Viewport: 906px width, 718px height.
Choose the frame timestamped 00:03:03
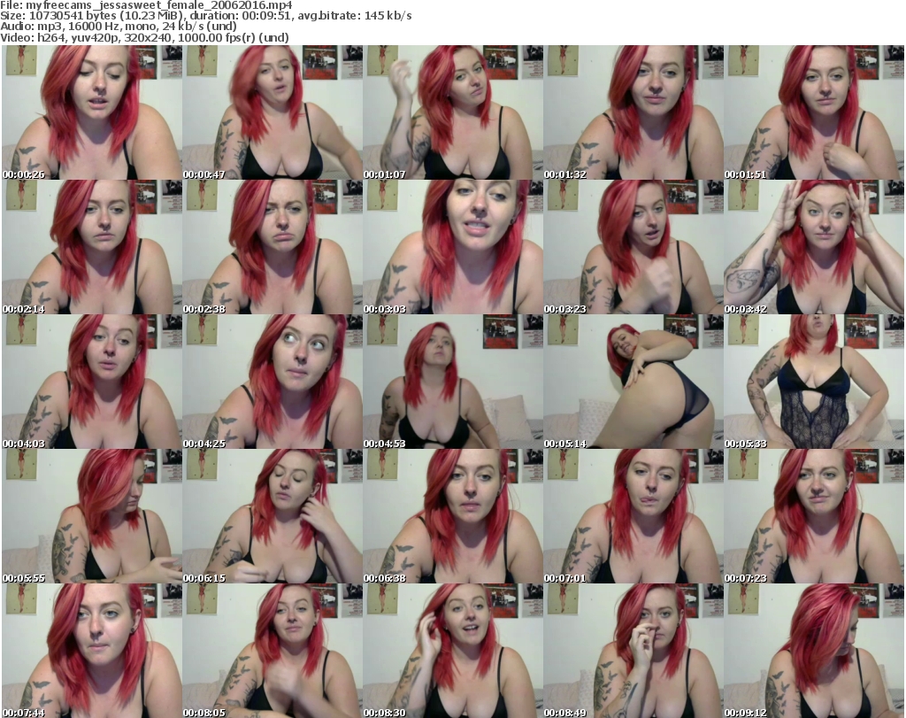[452, 247]
